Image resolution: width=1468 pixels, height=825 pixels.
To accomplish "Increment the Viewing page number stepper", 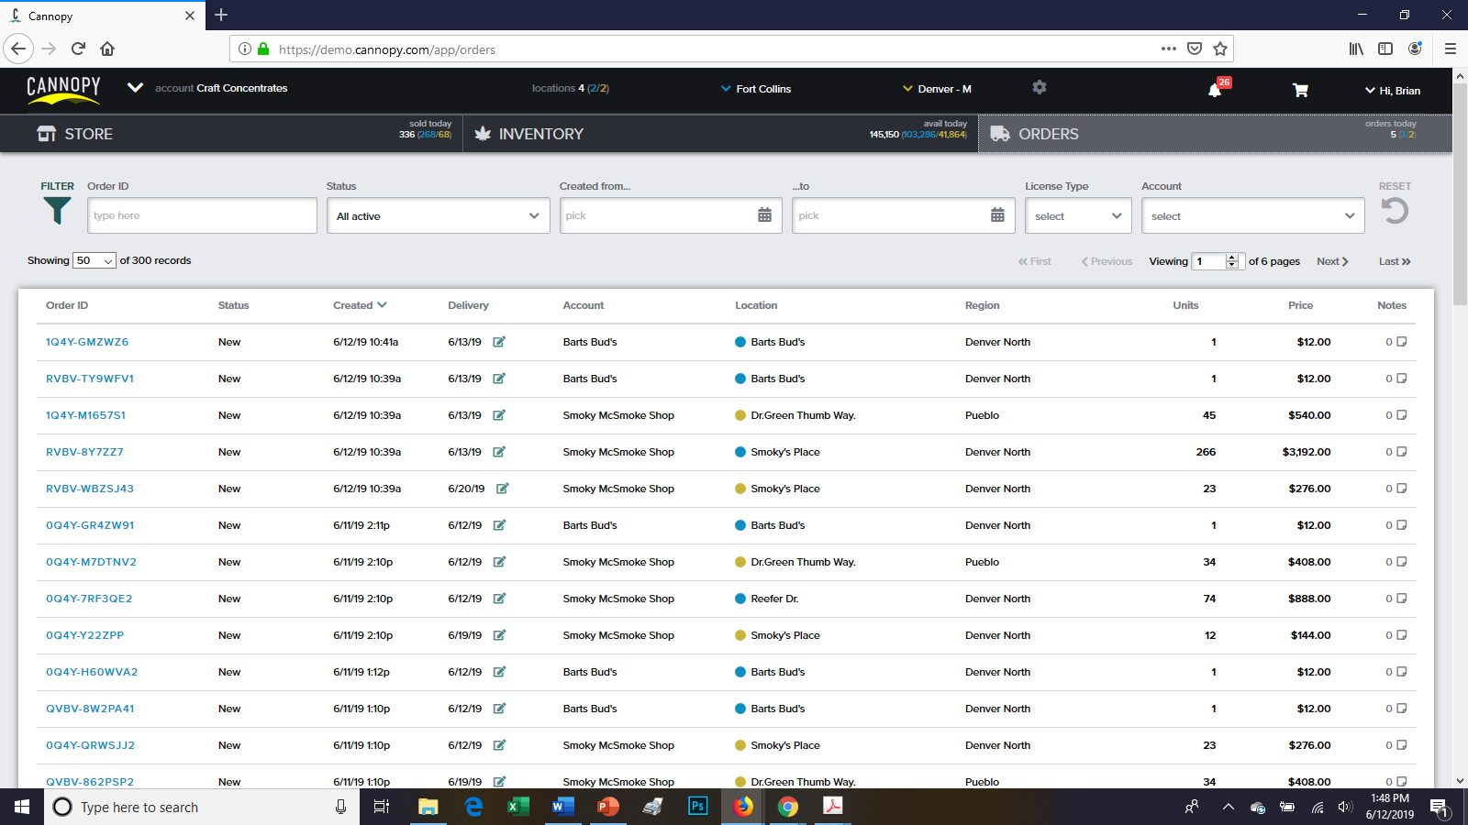I will [1233, 256].
